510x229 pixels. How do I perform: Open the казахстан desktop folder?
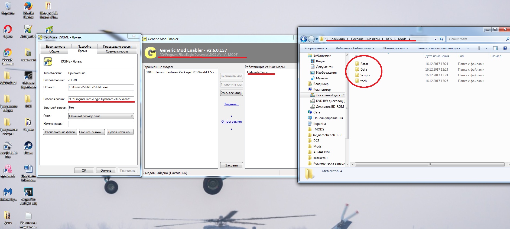28,55
